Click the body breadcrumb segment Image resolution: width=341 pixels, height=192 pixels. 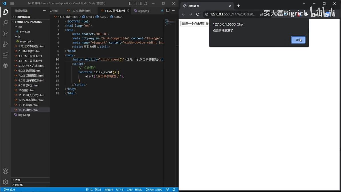click(101, 17)
